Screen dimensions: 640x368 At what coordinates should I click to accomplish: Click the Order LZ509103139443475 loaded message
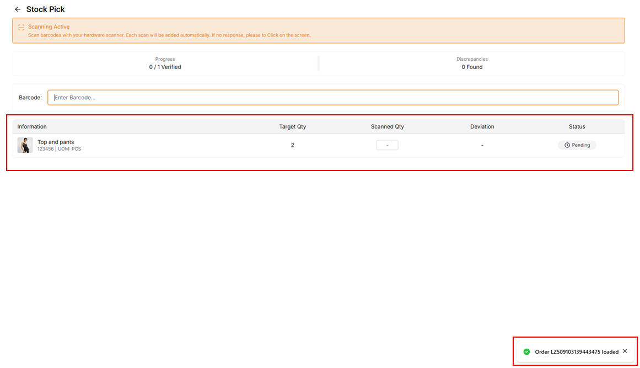(576, 351)
